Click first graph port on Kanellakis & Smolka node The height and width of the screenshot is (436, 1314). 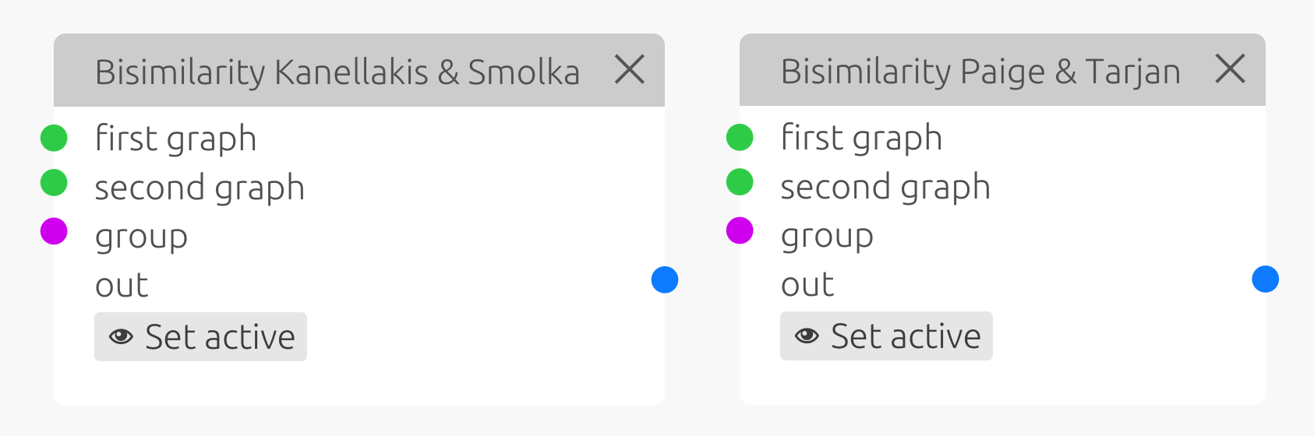tap(54, 138)
